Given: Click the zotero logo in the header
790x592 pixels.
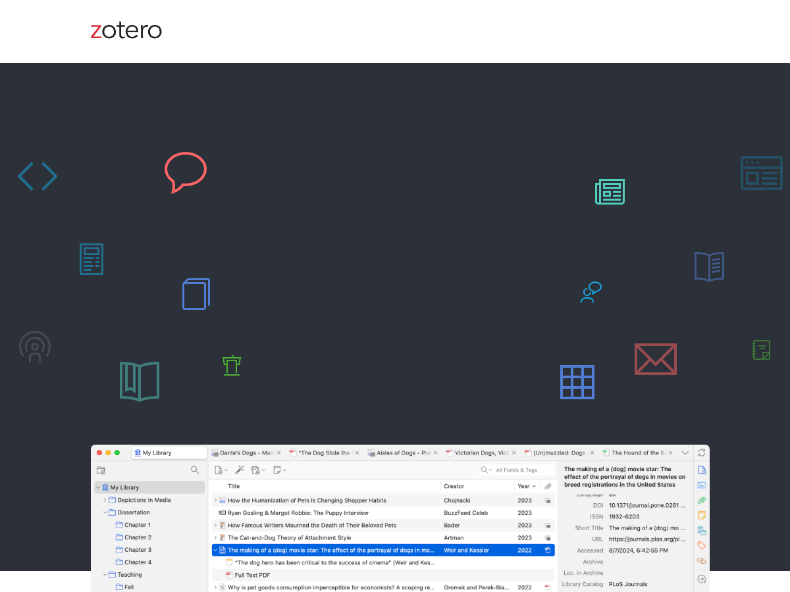Looking at the screenshot, I should click(126, 31).
